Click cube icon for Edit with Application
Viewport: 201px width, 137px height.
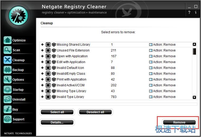pyautogui.click(x=54, y=62)
